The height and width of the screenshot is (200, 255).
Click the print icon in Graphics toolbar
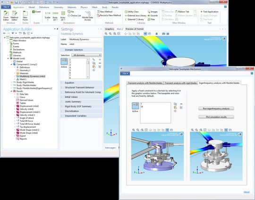(168, 33)
